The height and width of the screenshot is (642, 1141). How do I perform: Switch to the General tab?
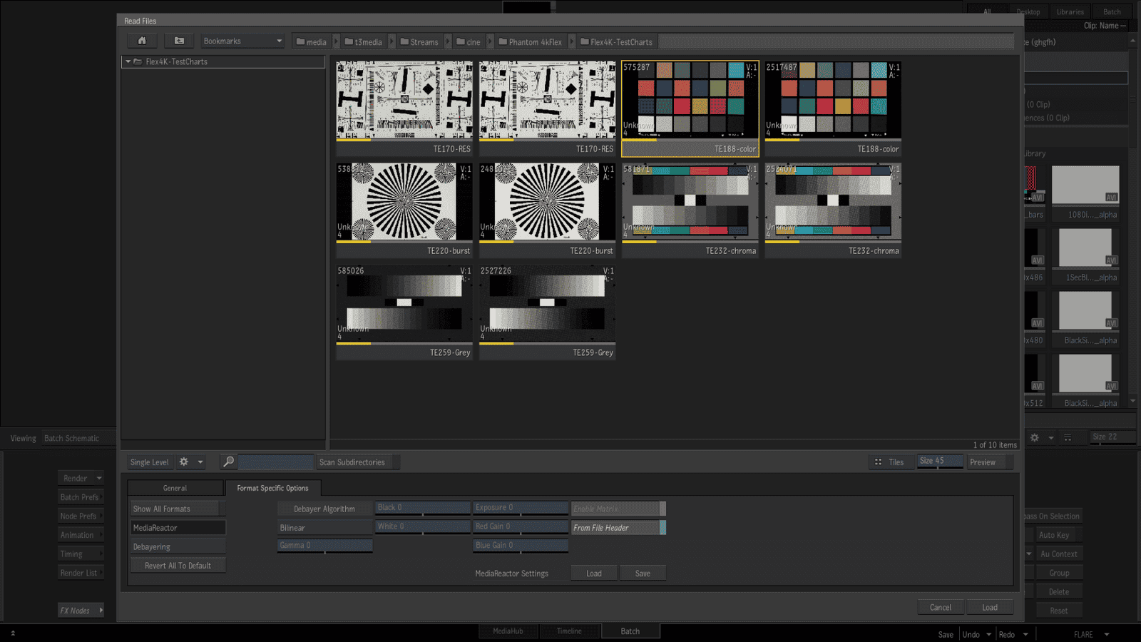coord(175,488)
